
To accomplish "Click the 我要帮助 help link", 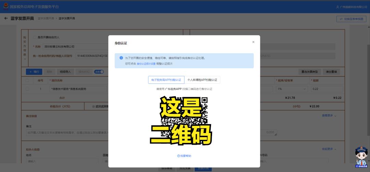I will (184, 156).
